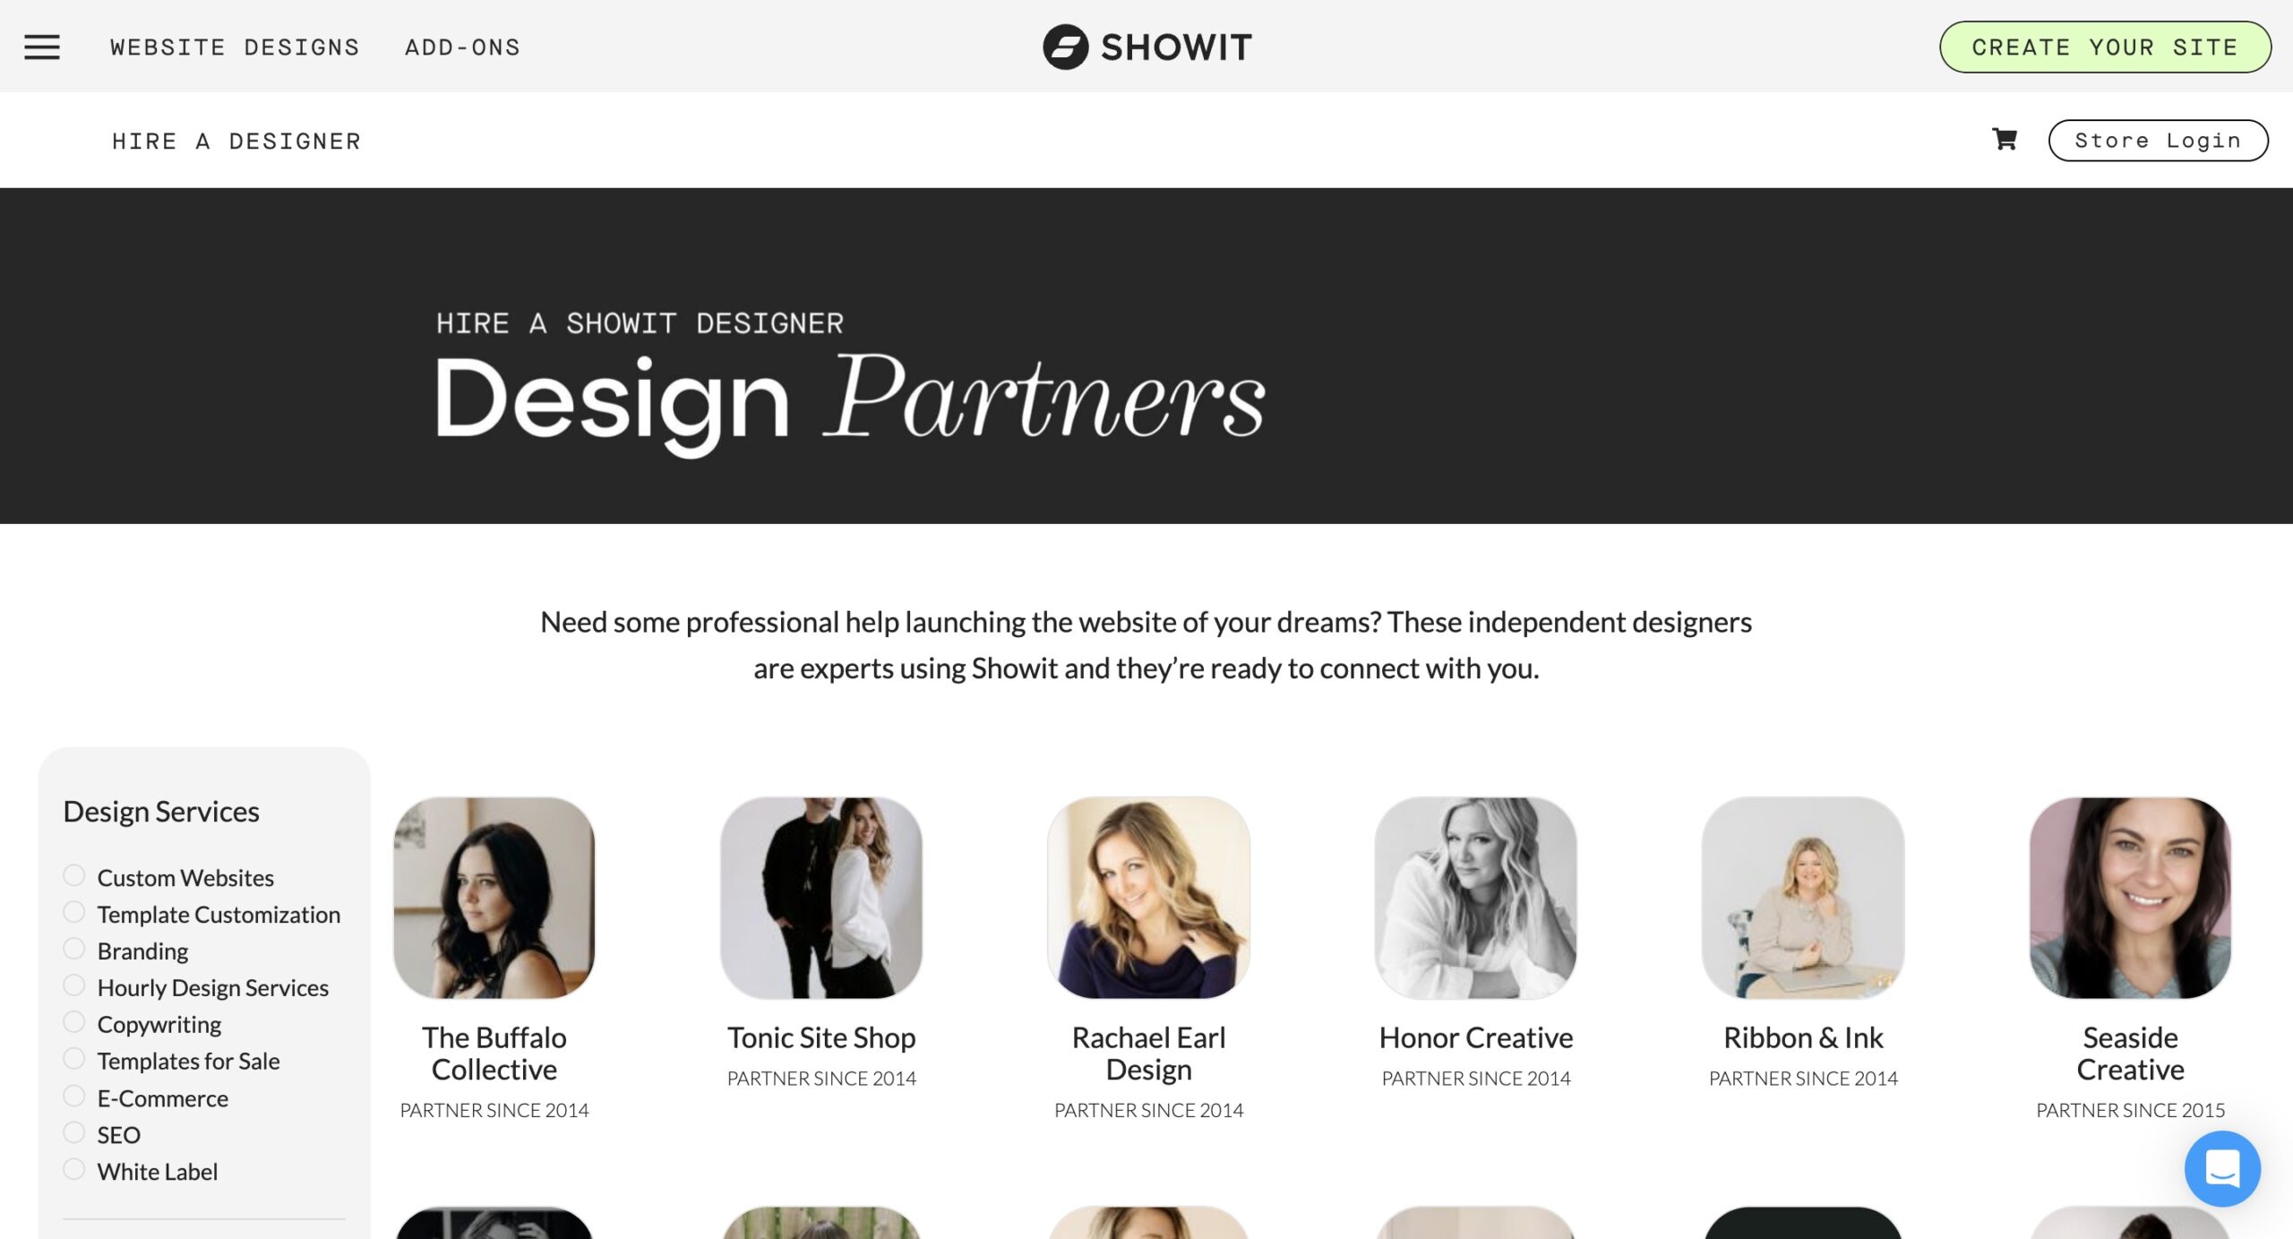Open the Ribbon & Ink partner link
This screenshot has height=1239, width=2293.
pos(1803,1037)
